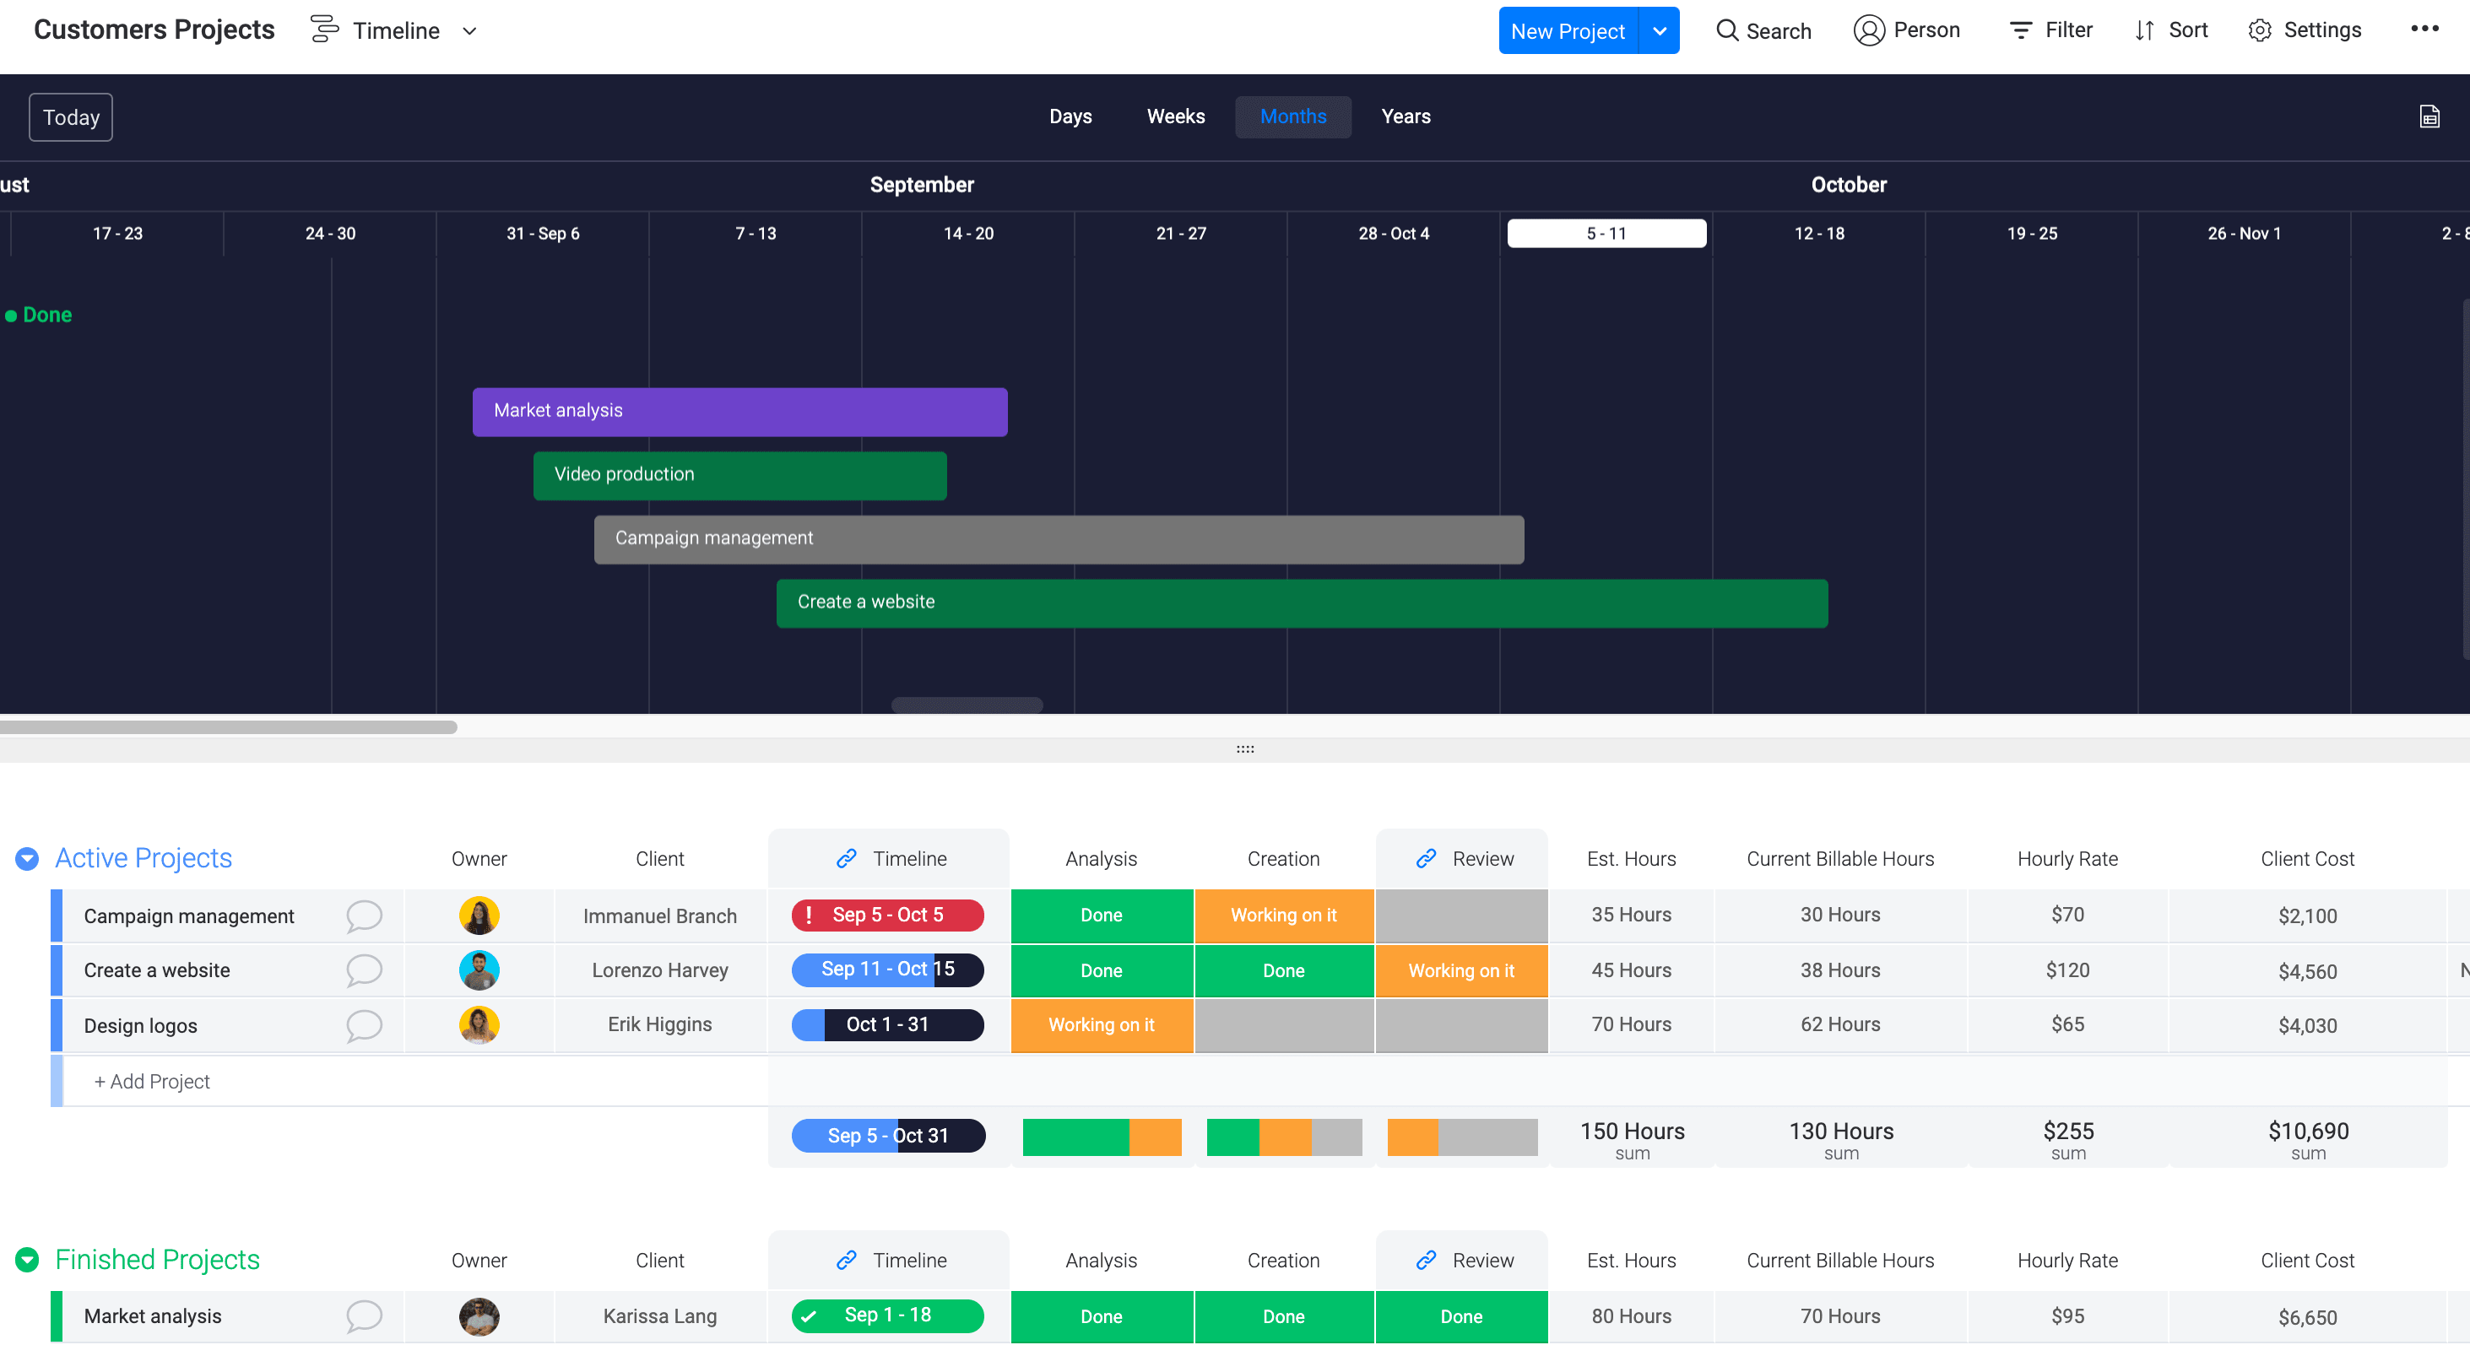
Task: Click the New Project button
Action: 1570,28
